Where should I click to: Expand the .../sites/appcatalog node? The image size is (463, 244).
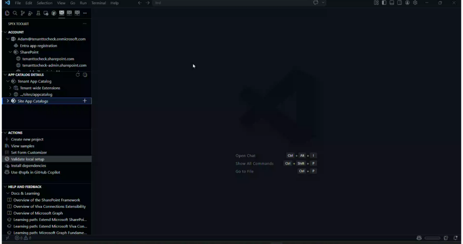[10, 94]
